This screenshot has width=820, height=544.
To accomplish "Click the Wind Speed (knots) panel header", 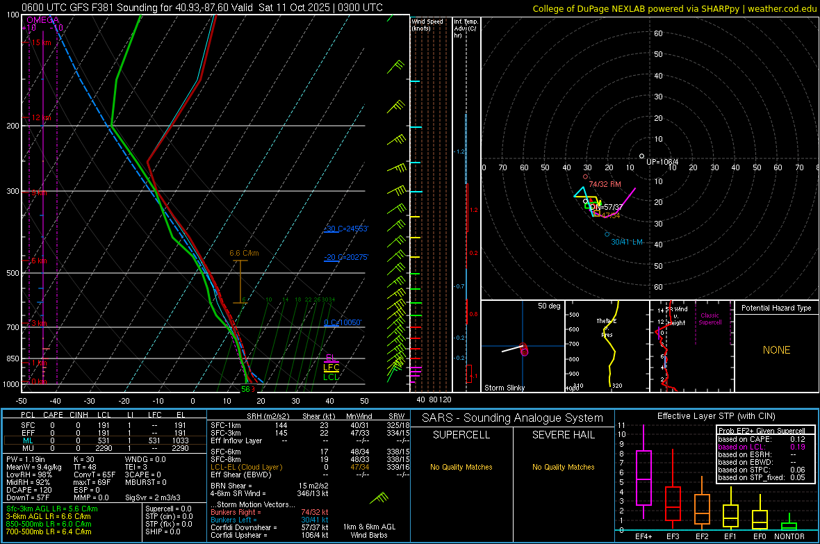I will pos(427,25).
